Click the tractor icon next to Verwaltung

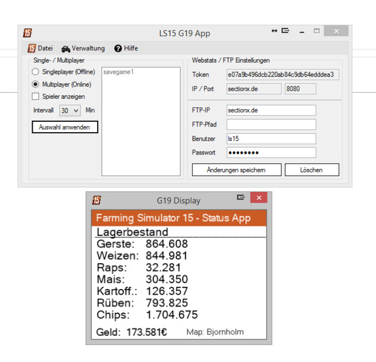pyautogui.click(x=66, y=49)
